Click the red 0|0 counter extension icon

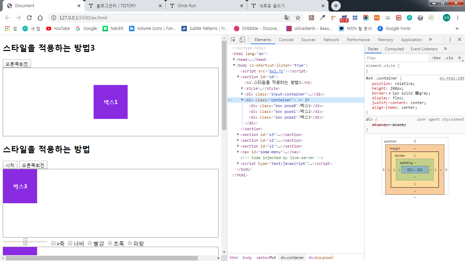[344, 18]
